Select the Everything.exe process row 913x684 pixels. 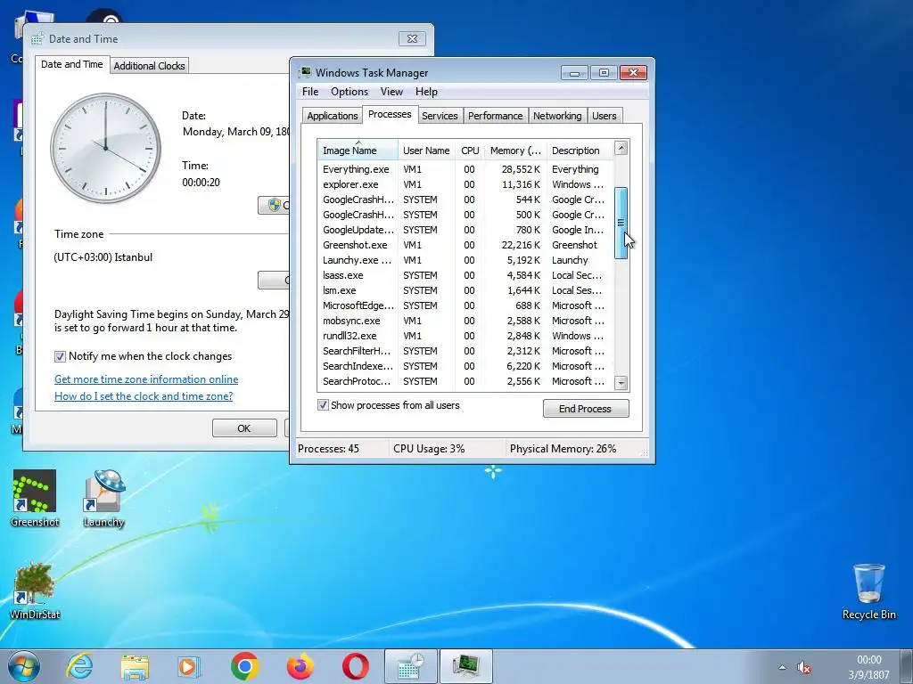[x=465, y=169]
